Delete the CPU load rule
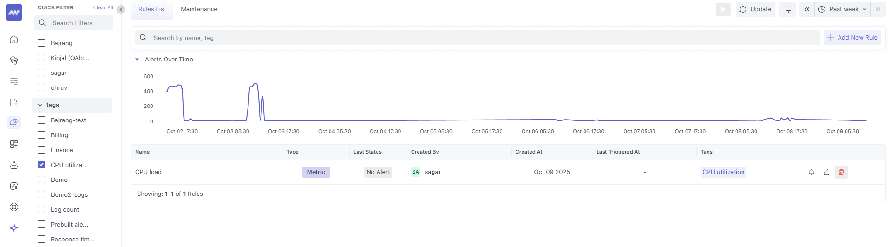This screenshot has width=894, height=247. pyautogui.click(x=841, y=172)
